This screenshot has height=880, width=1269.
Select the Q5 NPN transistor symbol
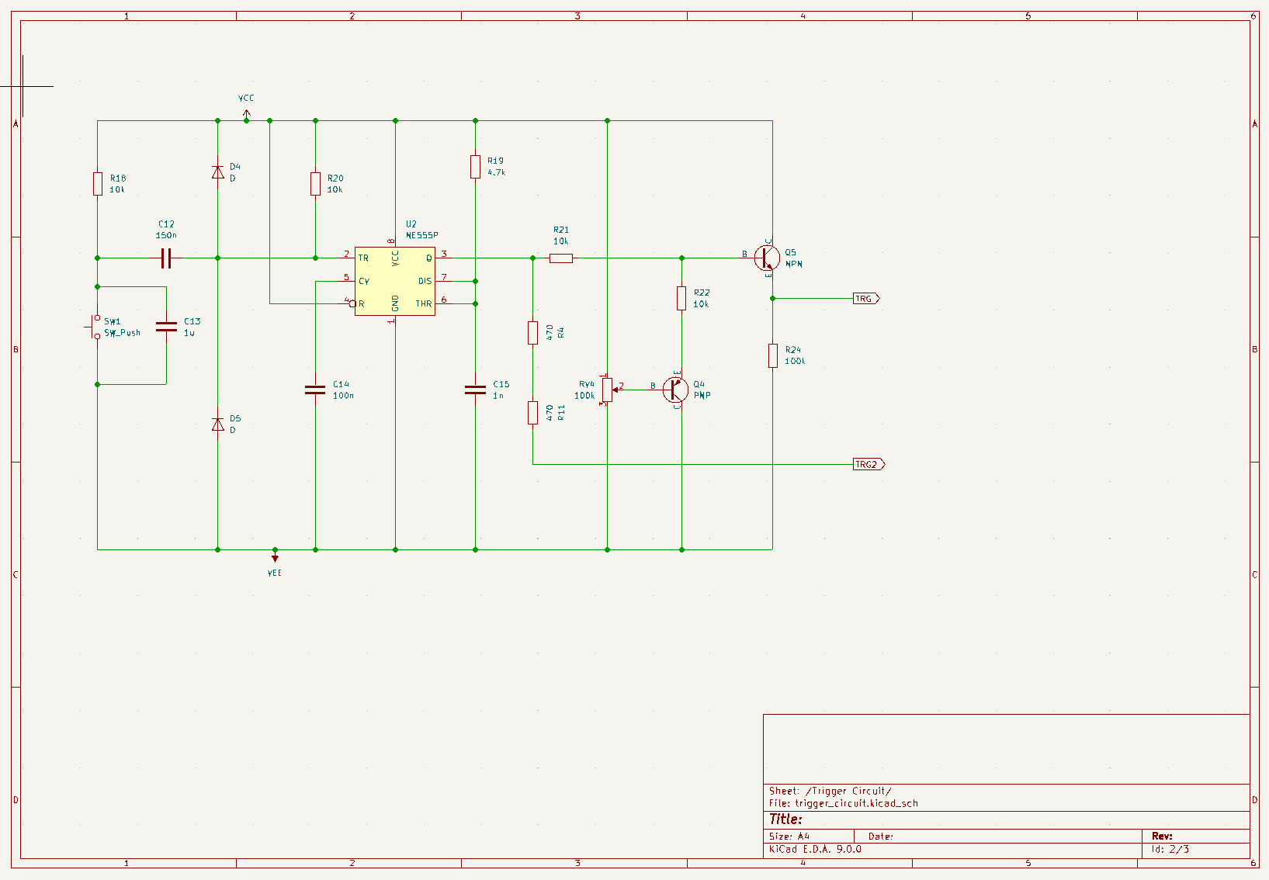[x=766, y=258]
